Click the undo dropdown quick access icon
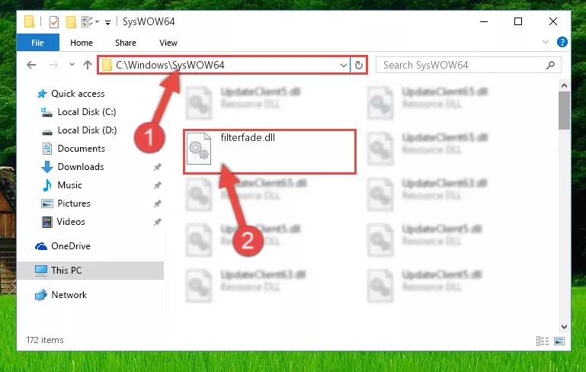This screenshot has height=372, width=586. point(90,22)
